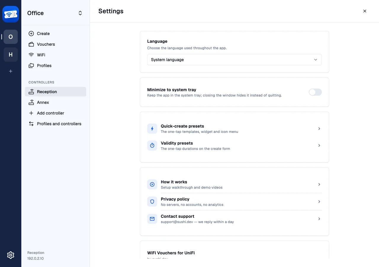Click "Setup walkthrough and demo videos" text
Viewport: 379px width, 267px height.
coord(192,187)
